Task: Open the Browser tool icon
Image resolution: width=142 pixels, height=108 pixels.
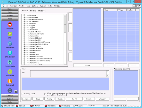Action: click(x=10, y=24)
